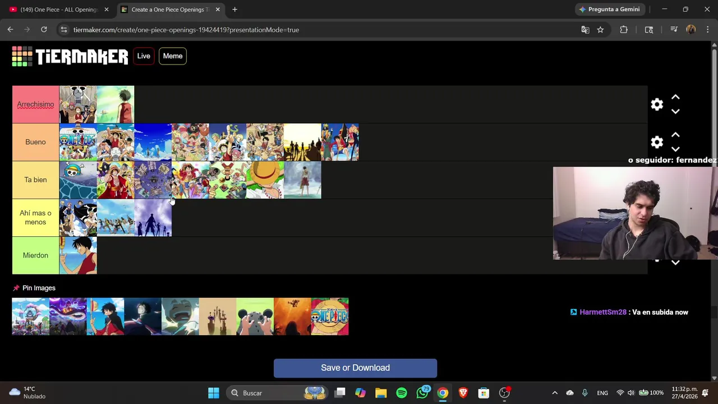Select the purple dragon image in pool

coord(68,316)
